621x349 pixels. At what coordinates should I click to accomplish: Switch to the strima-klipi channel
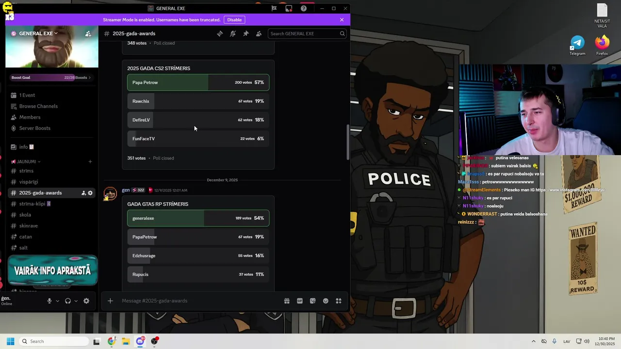(51, 204)
